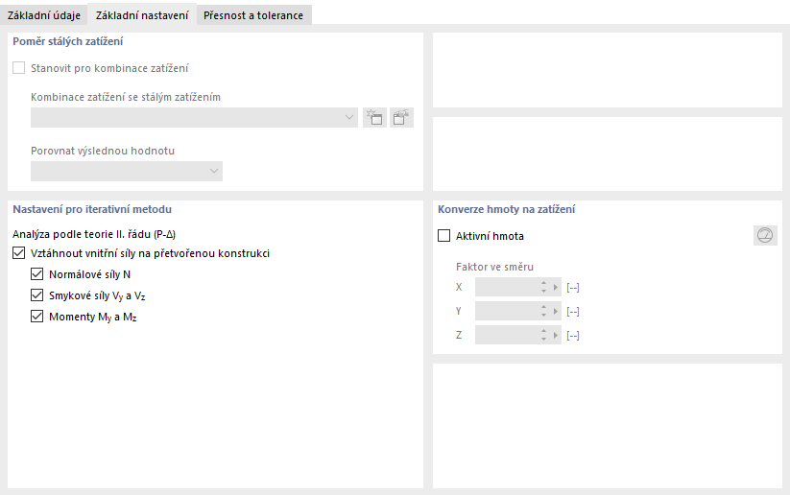This screenshot has width=790, height=495.
Task: Click the new load combination icon
Action: coord(374,118)
